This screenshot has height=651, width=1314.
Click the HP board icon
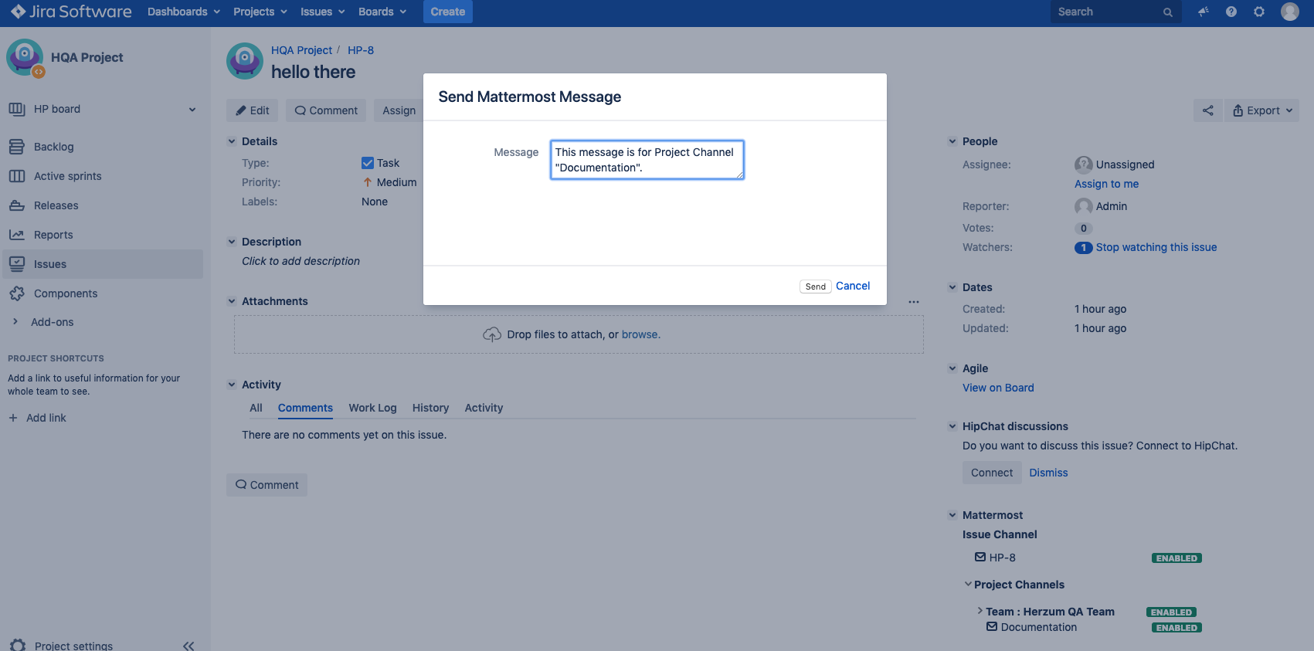[x=17, y=109]
